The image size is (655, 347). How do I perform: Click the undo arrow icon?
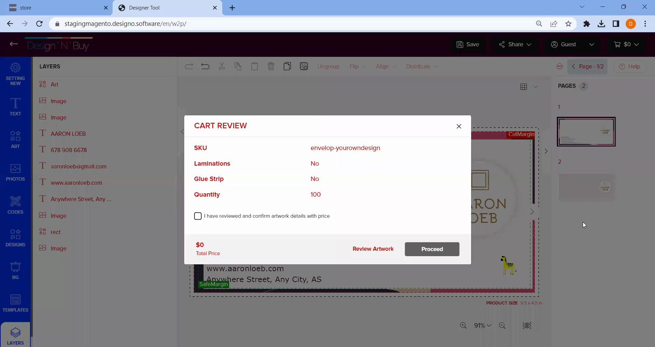205,66
